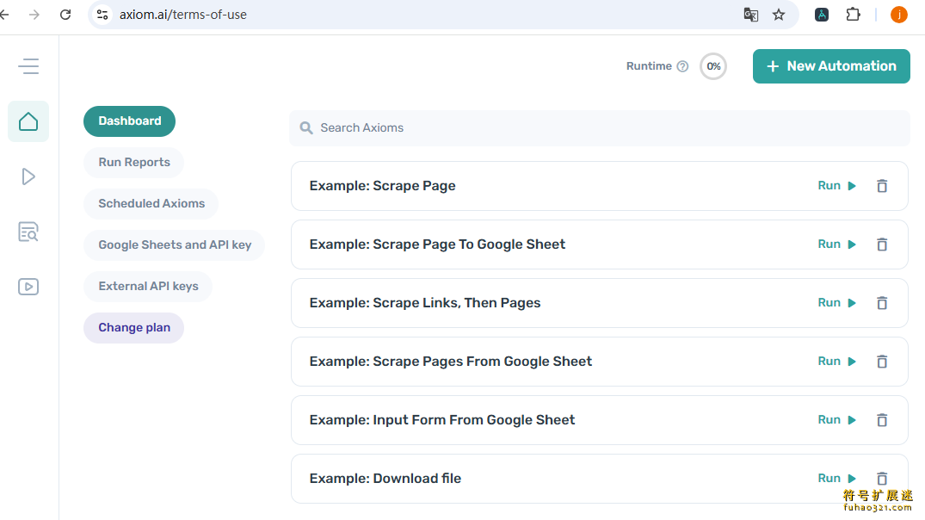Viewport: 925px width, 520px height.
Task: Click the translate page icon
Action: tap(750, 15)
